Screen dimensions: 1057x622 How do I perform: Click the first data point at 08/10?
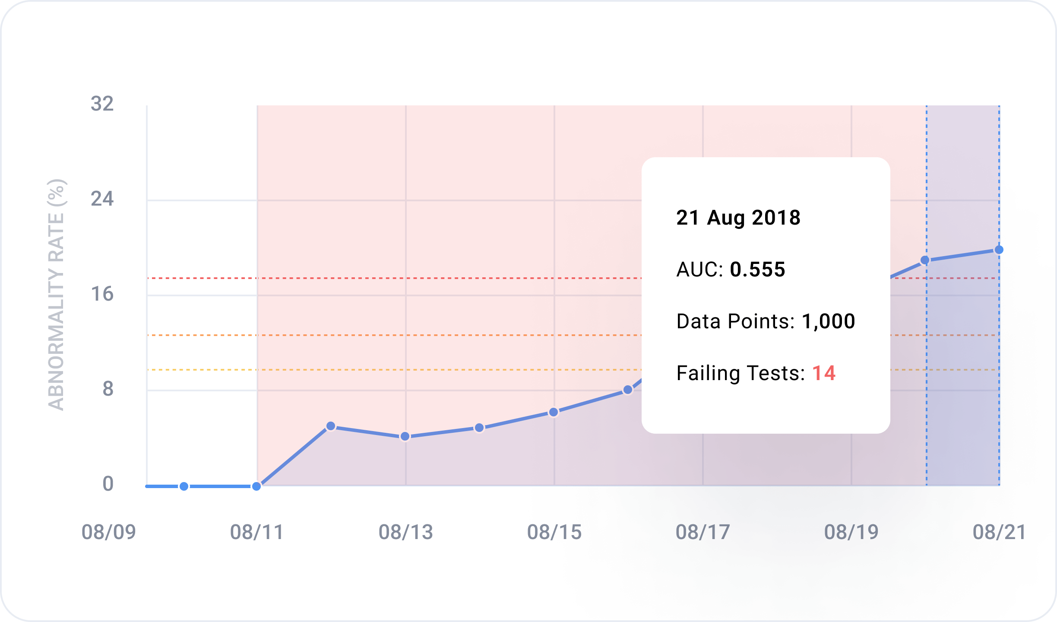point(184,486)
